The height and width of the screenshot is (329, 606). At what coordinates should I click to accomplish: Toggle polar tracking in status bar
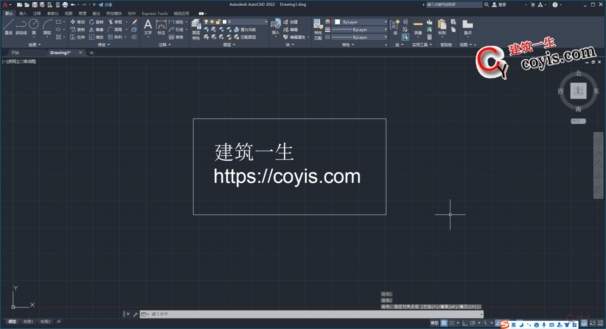(472, 323)
